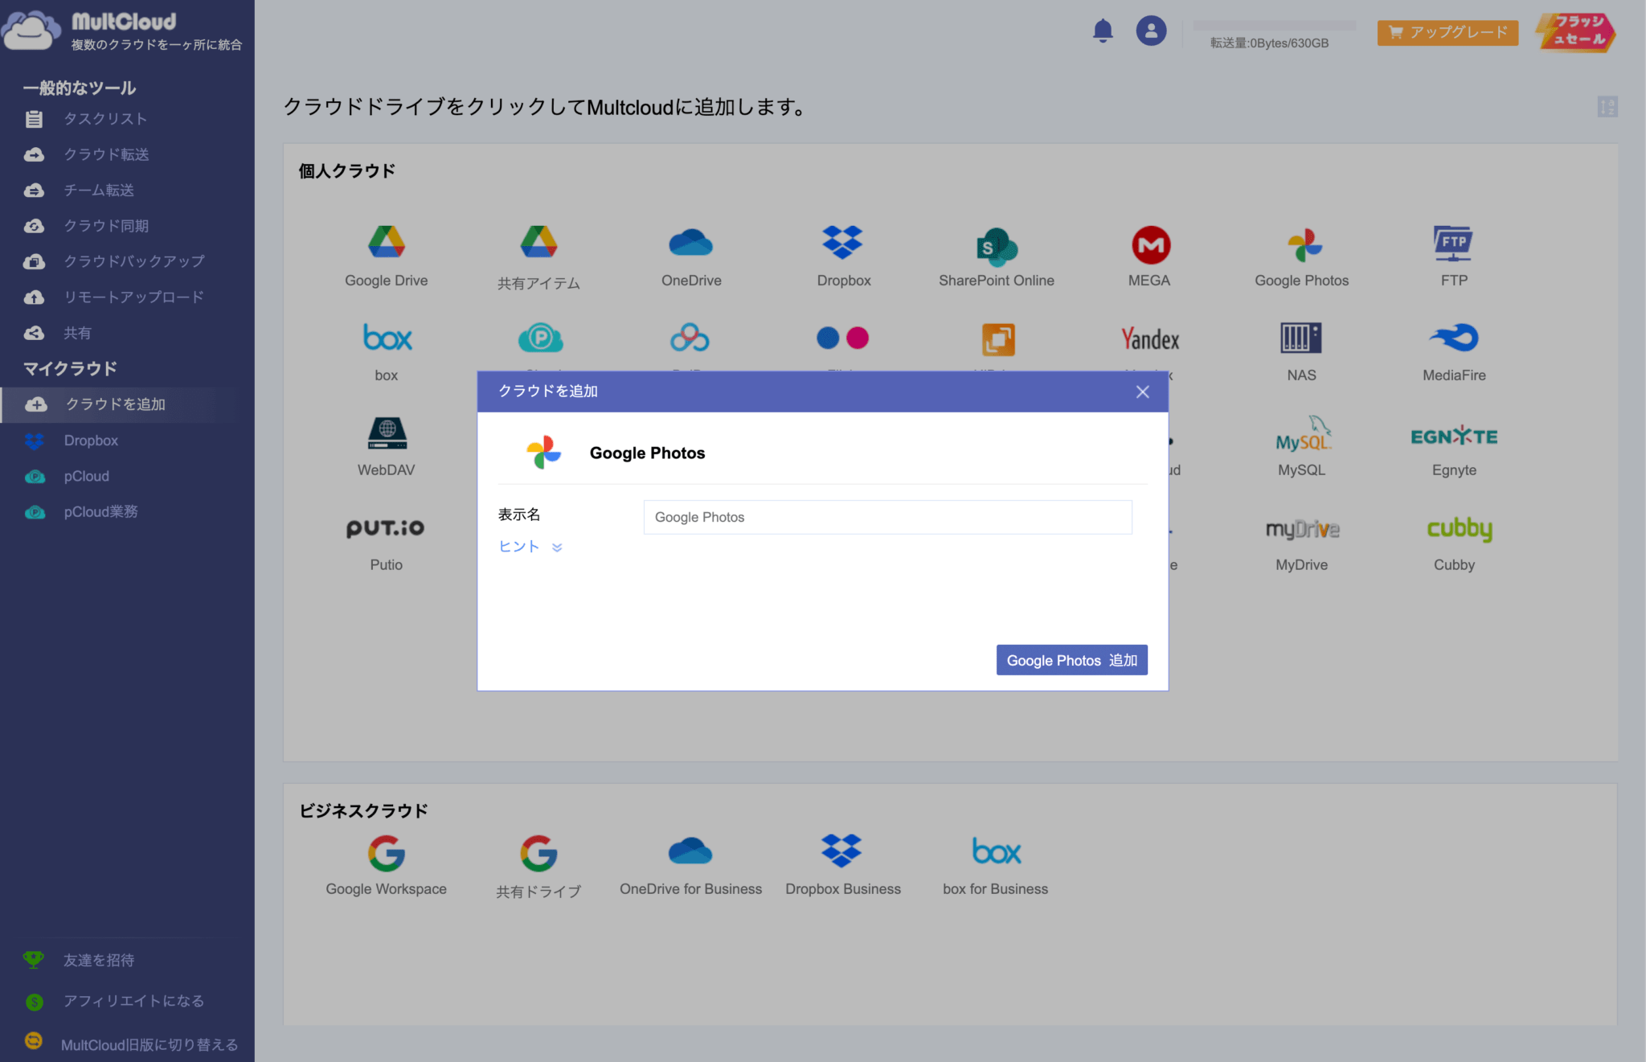The width and height of the screenshot is (1646, 1062).
Task: Choose the Putio cloud icon
Action: (386, 529)
